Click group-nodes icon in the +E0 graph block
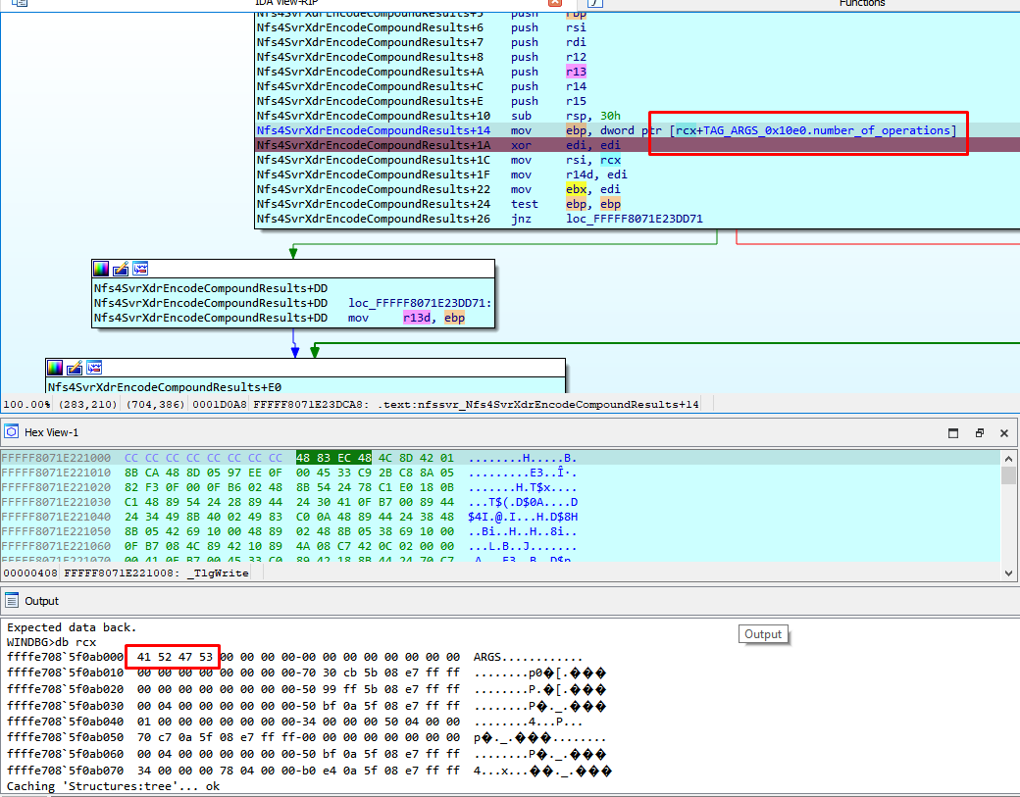The height and width of the screenshot is (797, 1020). 94,368
